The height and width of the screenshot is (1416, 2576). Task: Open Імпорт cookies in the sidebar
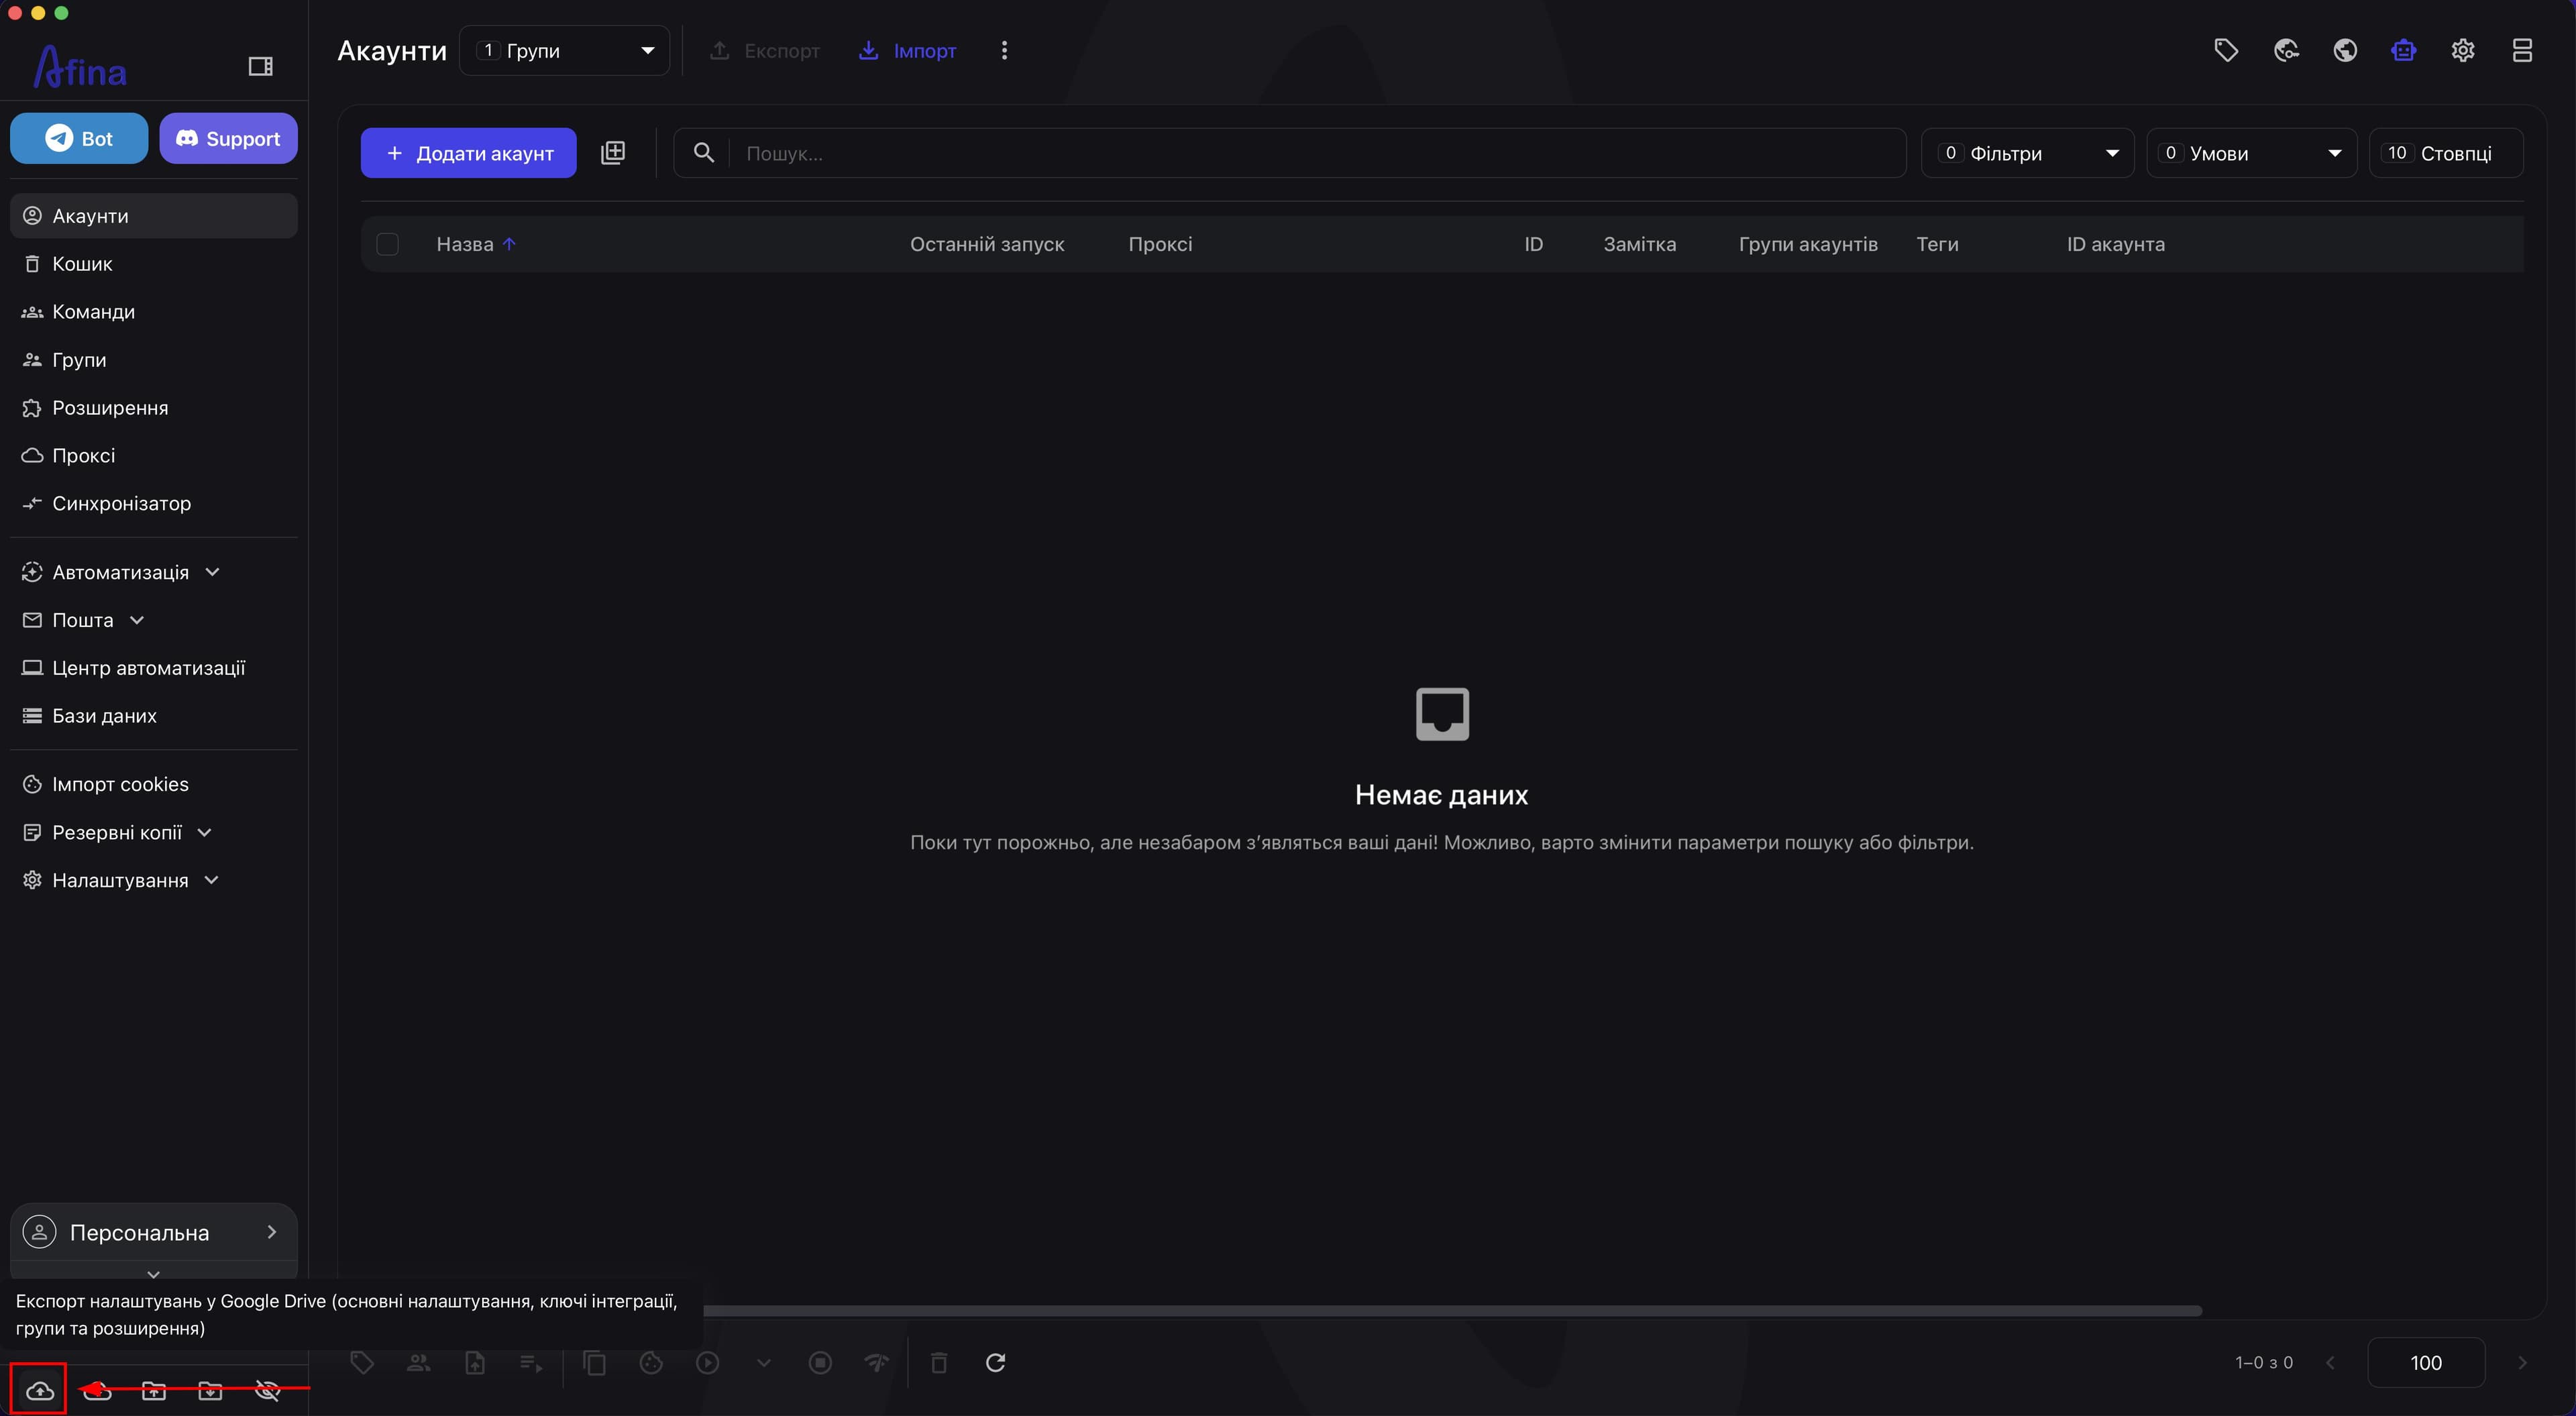point(154,784)
